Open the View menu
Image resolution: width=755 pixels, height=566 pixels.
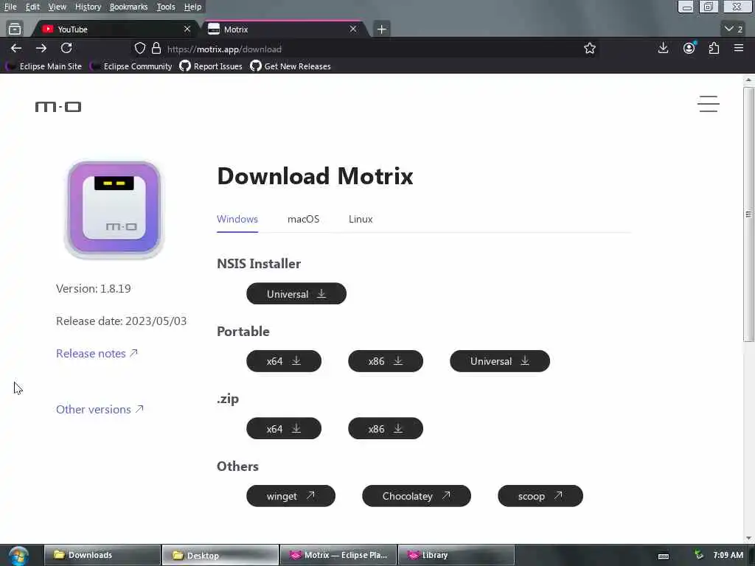[58, 7]
